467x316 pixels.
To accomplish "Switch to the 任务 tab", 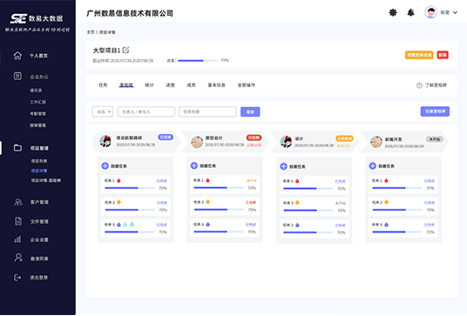I will pos(103,85).
